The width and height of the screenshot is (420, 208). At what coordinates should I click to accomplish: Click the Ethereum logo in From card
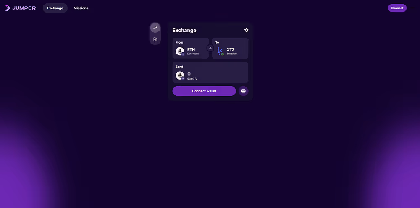[x=180, y=51]
